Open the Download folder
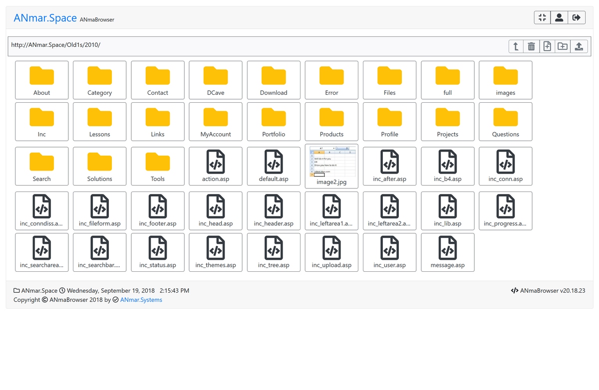Screen dimensions: 599x390 [x=274, y=80]
